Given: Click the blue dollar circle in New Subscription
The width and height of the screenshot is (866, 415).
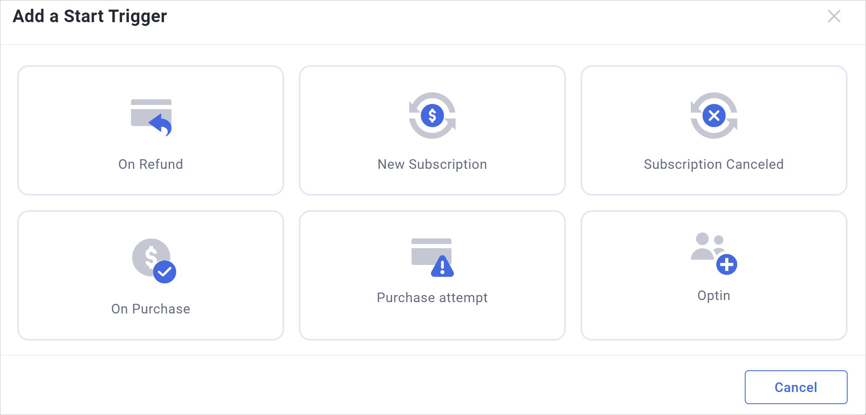Looking at the screenshot, I should pyautogui.click(x=432, y=115).
